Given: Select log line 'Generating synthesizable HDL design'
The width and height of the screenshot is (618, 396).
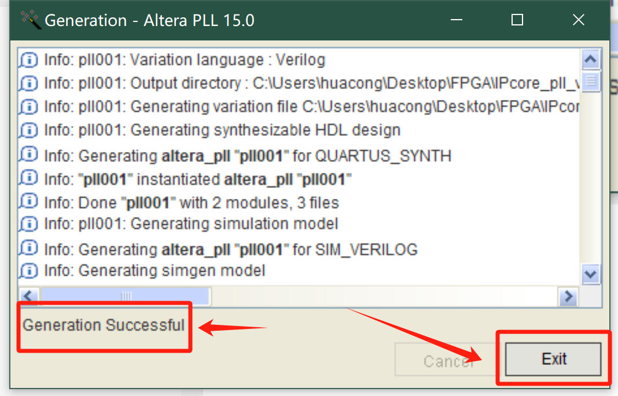Looking at the screenshot, I should point(222,130).
